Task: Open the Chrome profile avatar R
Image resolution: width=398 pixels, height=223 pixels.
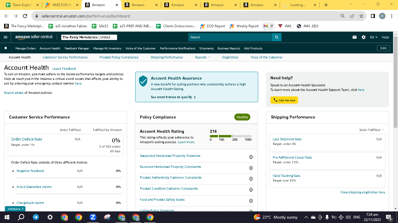Action: [382, 16]
